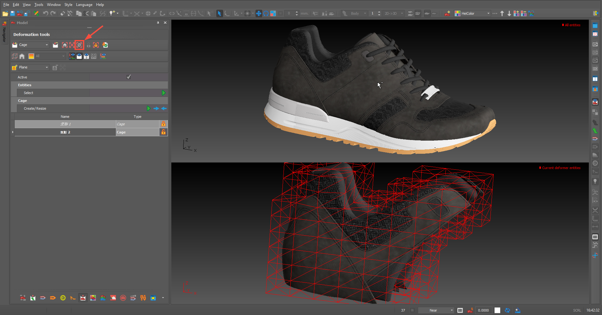Click the red X delete cage icon
The width and height of the screenshot is (602, 315).
[72, 45]
